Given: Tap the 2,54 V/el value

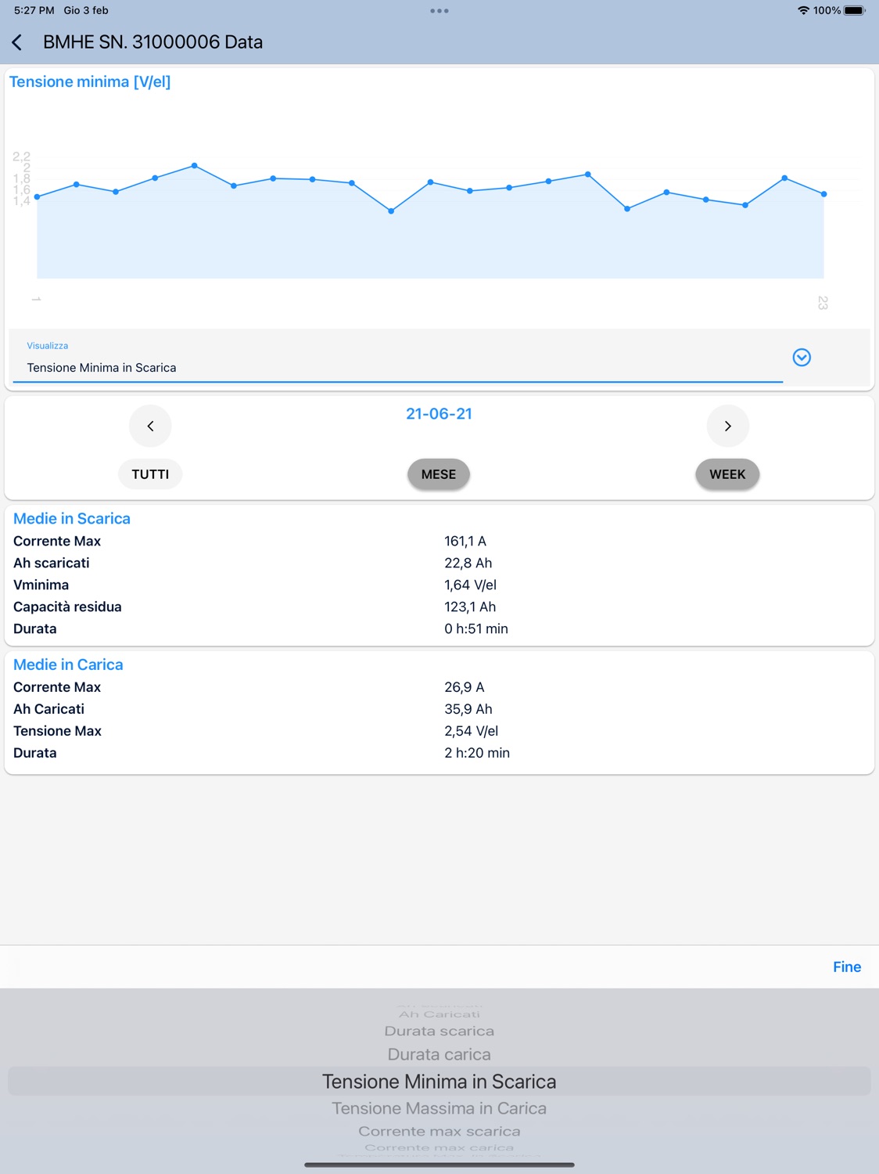Looking at the screenshot, I should (472, 731).
